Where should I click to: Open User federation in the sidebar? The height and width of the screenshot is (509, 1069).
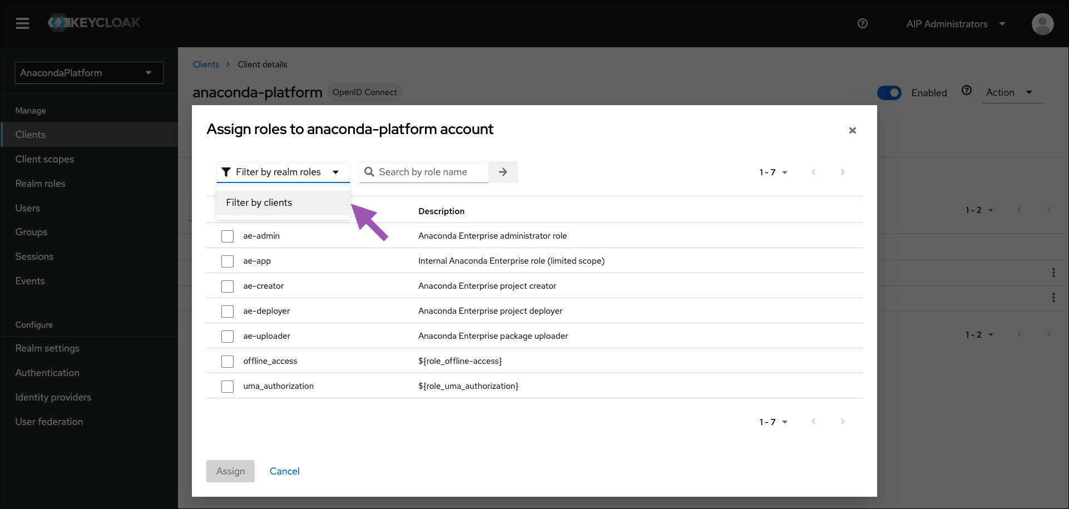(89, 422)
